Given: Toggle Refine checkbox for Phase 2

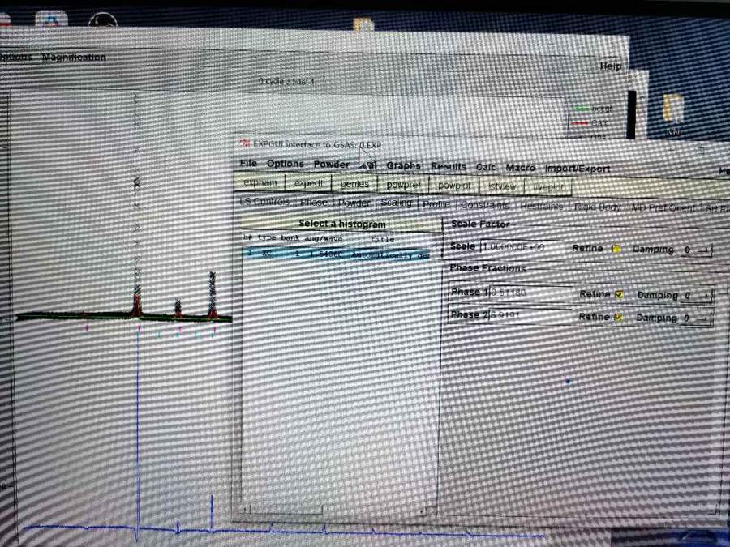Looking at the screenshot, I should (x=620, y=318).
